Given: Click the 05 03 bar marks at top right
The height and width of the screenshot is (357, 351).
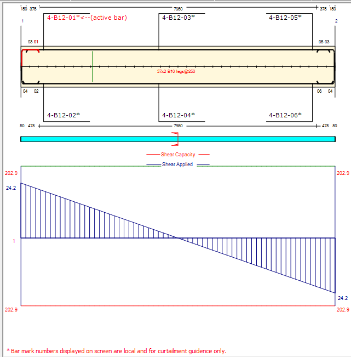Looking at the screenshot, I should (x=324, y=42).
